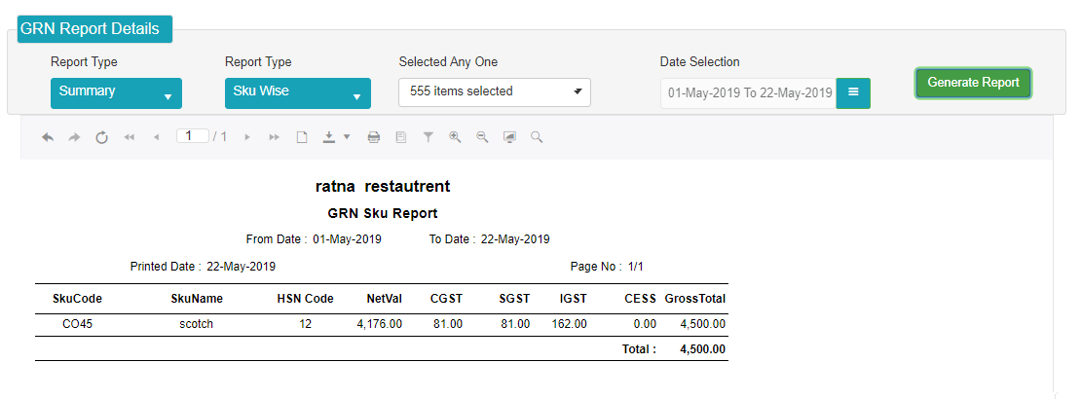This screenshot has width=1081, height=399.
Task: Open the Summary report type dropdown
Action: [117, 93]
